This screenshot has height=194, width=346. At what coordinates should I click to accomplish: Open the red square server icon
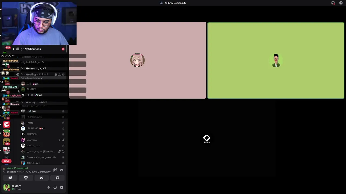6,124
